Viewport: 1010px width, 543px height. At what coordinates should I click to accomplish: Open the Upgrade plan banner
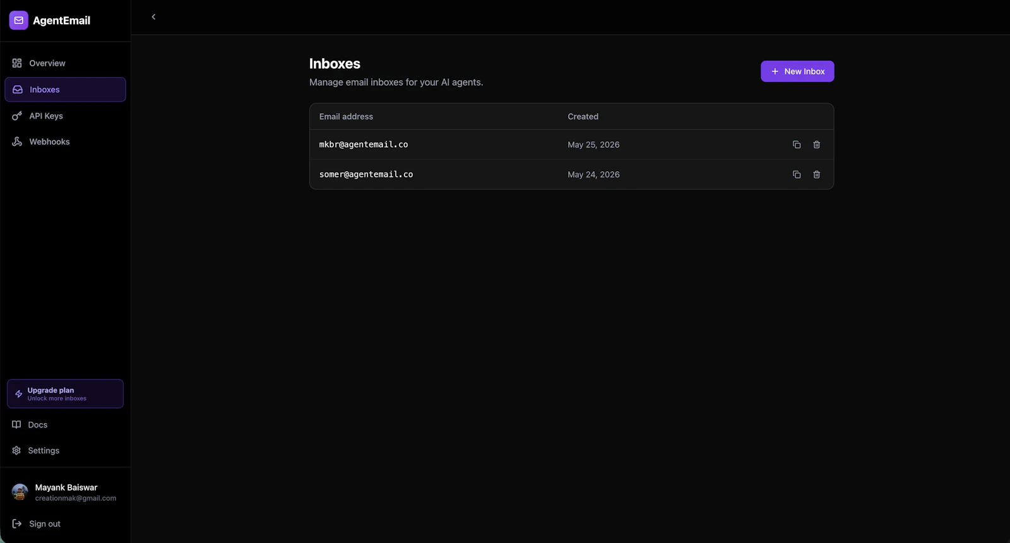[x=65, y=394]
